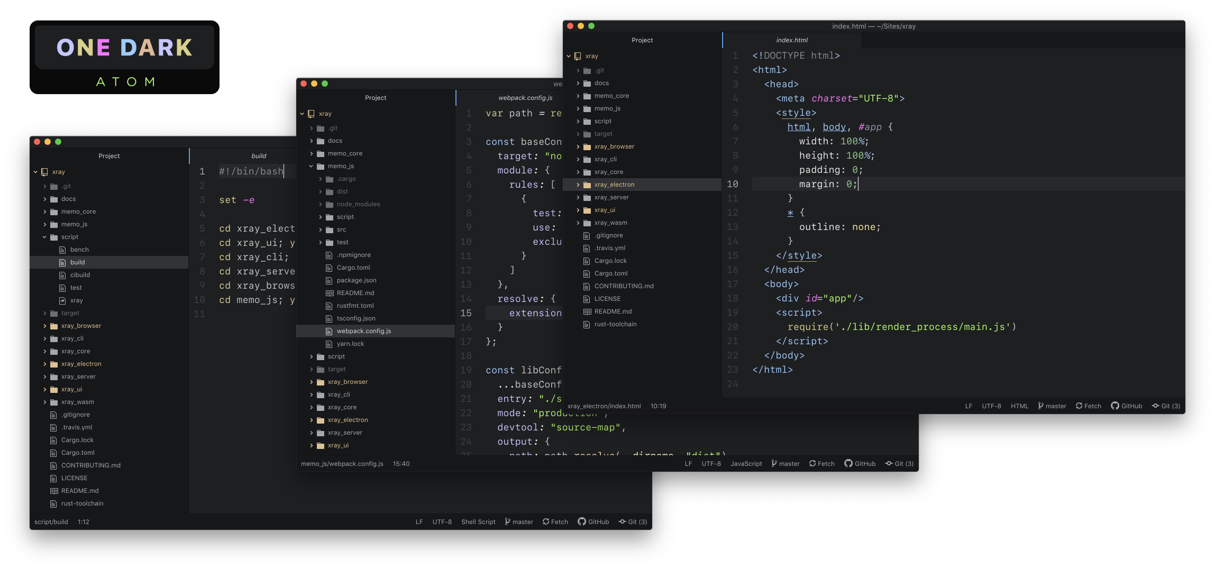The image size is (1215, 569).
Task: Expand xray_server chevron in index.html window
Action: point(578,197)
